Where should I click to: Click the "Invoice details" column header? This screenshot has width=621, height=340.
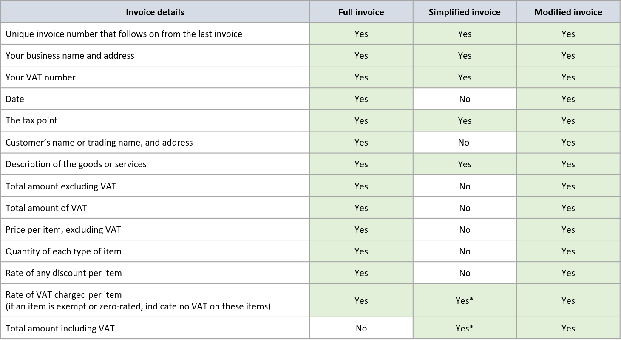point(155,12)
